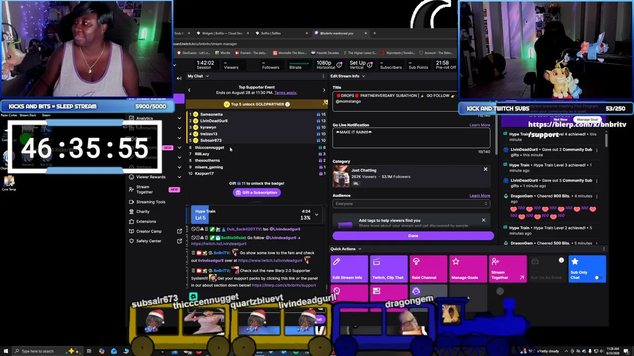Open Extensions in the sidebar
Image resolution: width=634 pixels, height=356 pixels.
[x=146, y=222]
